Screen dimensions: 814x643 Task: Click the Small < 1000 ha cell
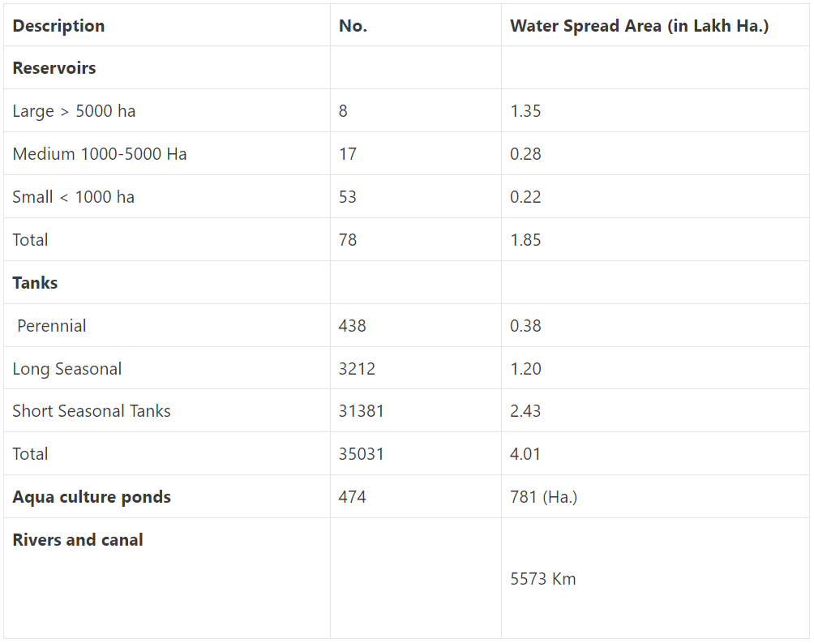pyautogui.click(x=74, y=197)
